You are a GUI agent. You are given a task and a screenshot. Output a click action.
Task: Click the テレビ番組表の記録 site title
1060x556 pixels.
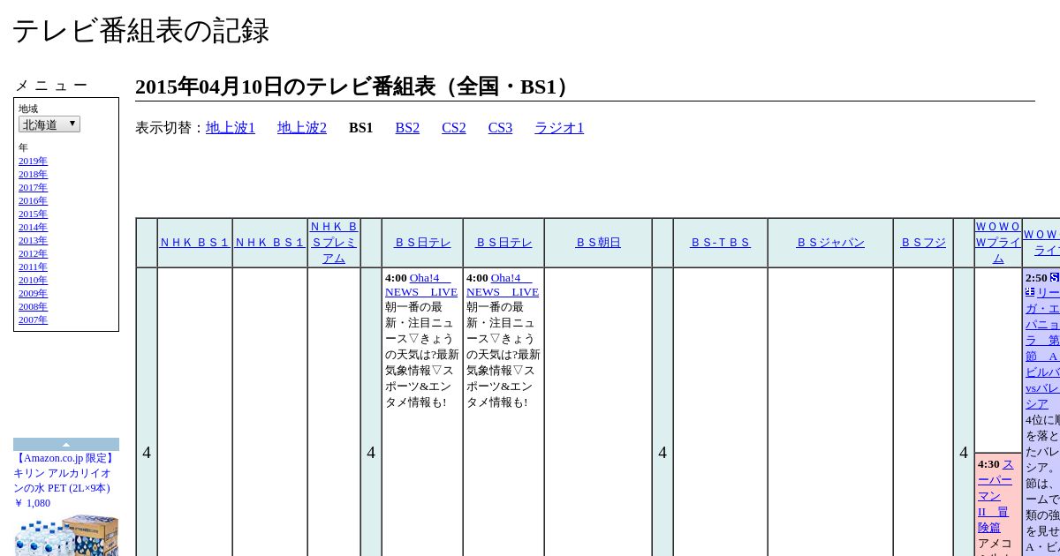140,31
